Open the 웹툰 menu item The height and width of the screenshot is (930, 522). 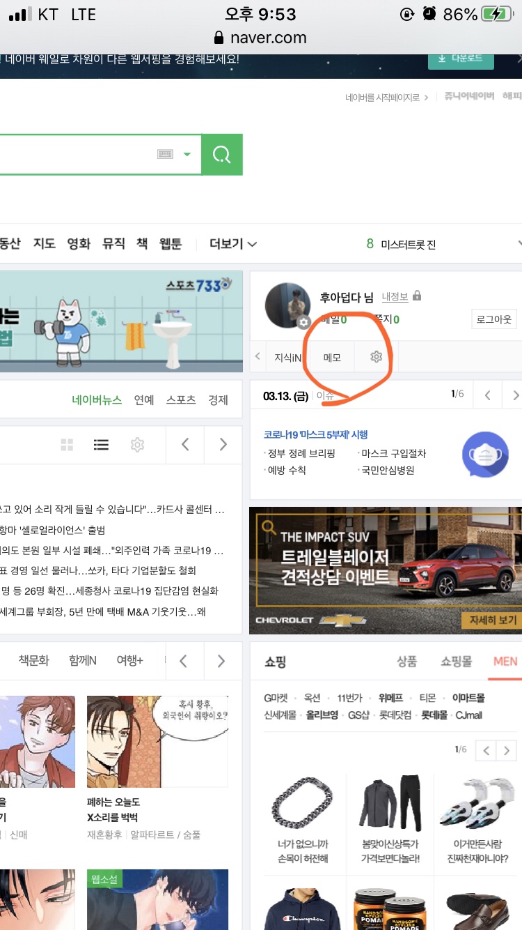click(x=171, y=244)
